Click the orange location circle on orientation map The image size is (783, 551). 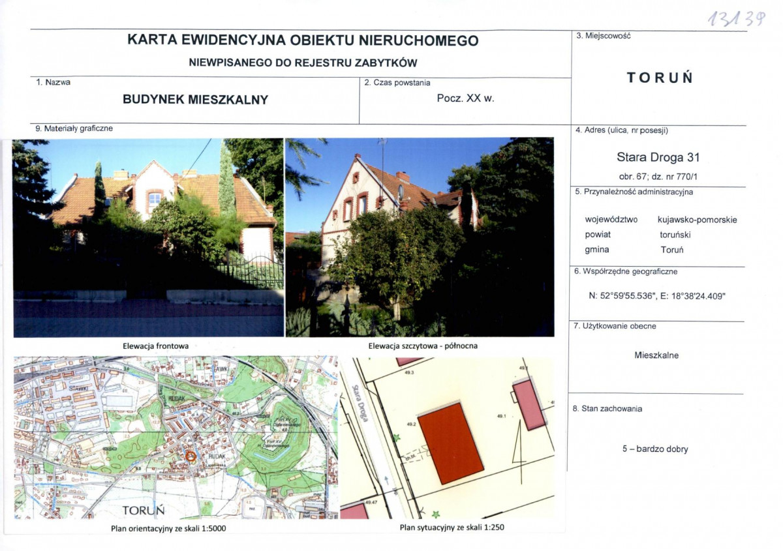tap(191, 456)
